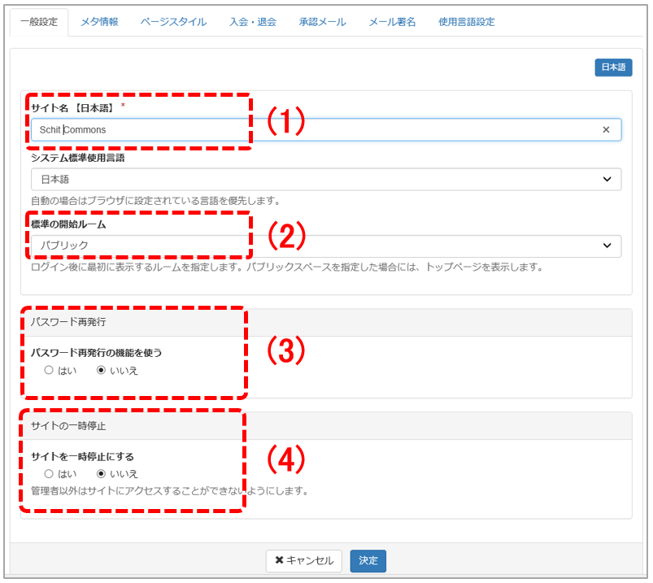The width and height of the screenshot is (653, 583).
Task: Select the 承認メール tab
Action: 322,22
